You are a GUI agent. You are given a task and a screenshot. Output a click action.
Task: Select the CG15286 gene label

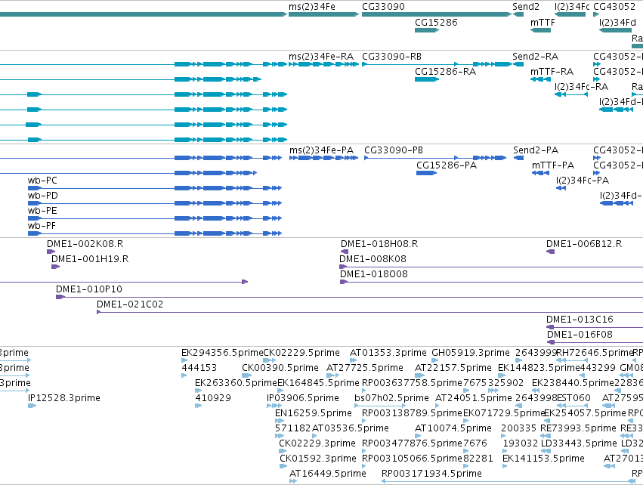pos(436,22)
